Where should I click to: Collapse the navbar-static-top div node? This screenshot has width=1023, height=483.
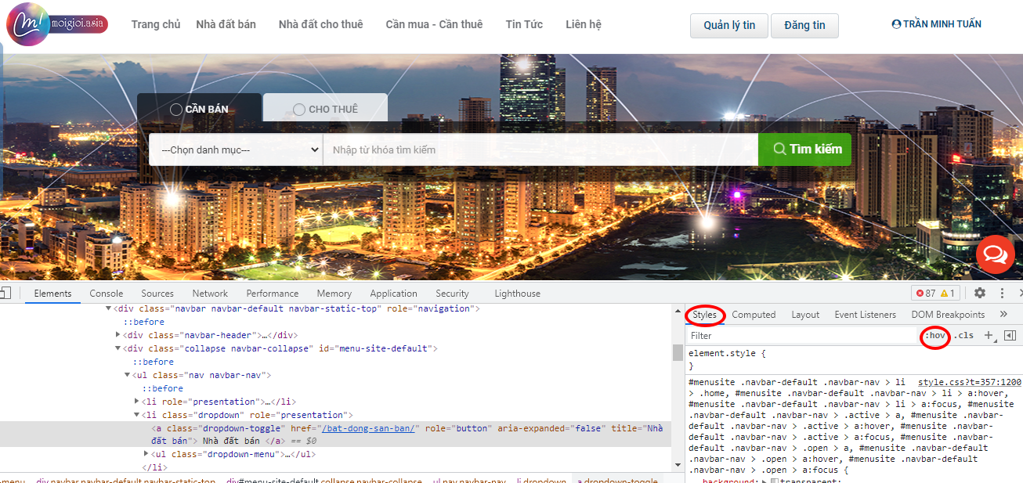[109, 308]
